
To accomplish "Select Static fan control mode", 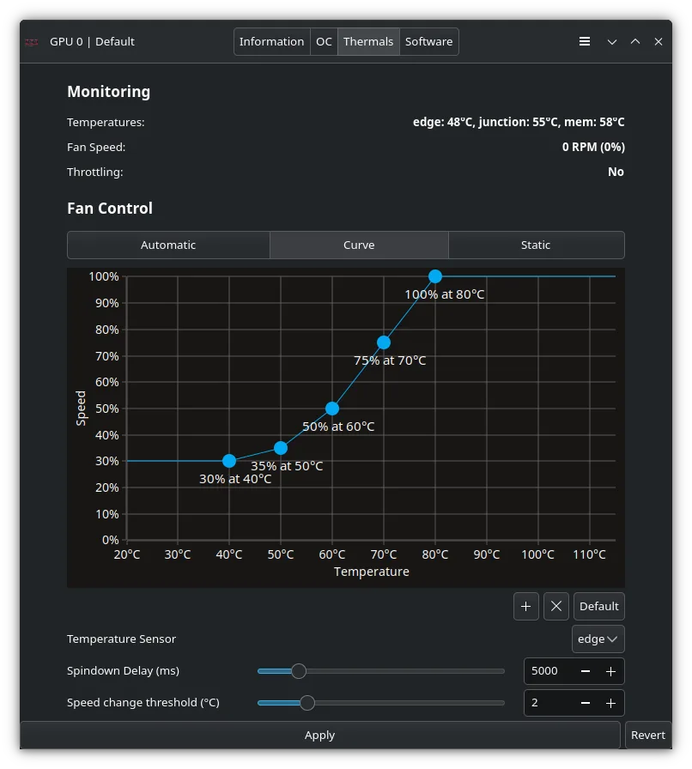I will click(536, 245).
